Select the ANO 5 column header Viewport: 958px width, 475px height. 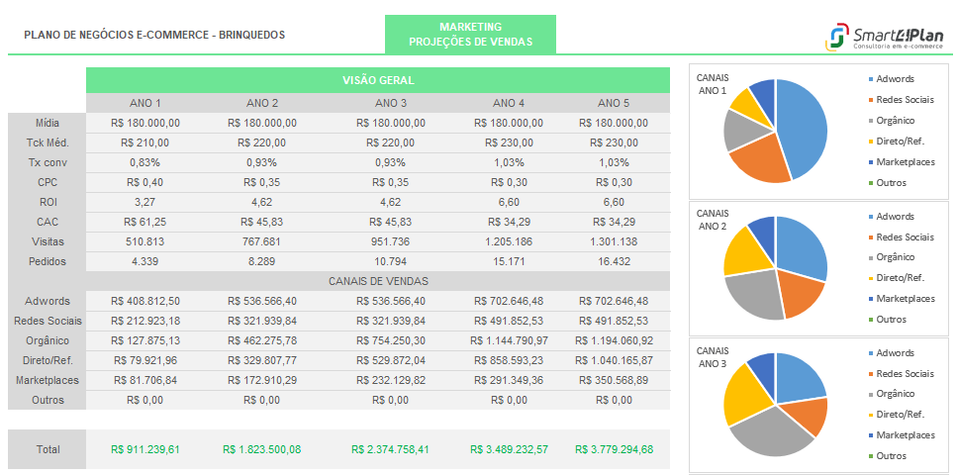tap(614, 103)
